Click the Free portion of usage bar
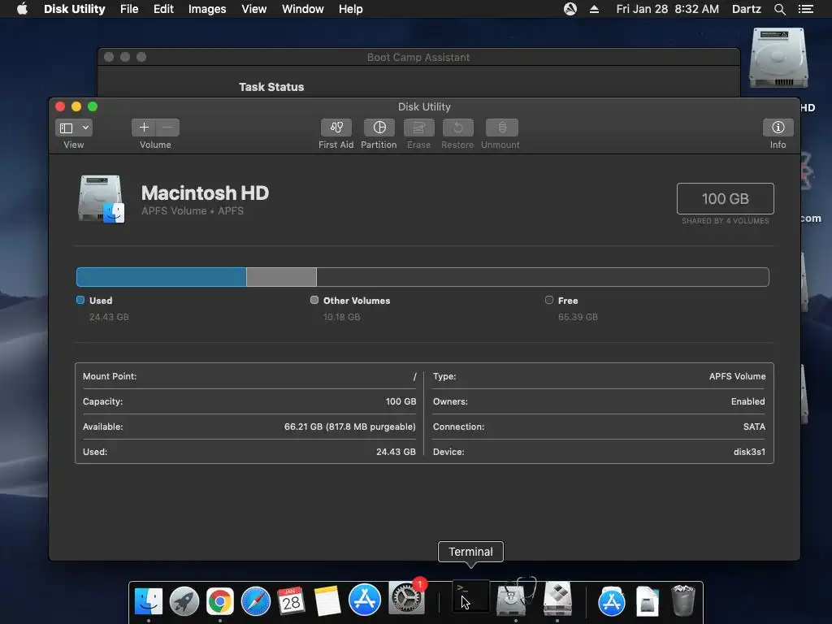The width and height of the screenshot is (832, 624). pos(542,277)
